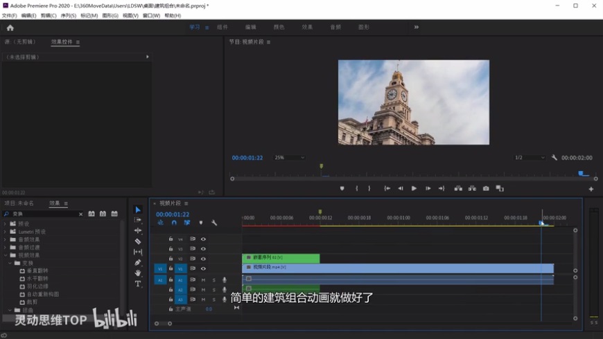The height and width of the screenshot is (339, 603).
Task: Toggle snap in timeline
Action: [174, 223]
